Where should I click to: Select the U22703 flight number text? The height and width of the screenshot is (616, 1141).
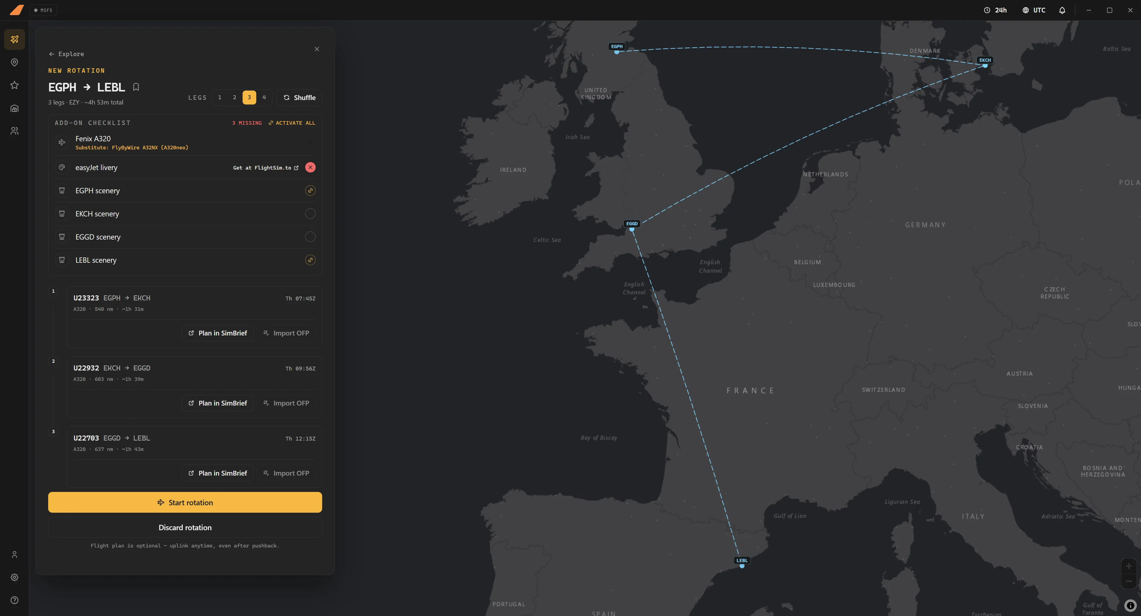(86, 438)
